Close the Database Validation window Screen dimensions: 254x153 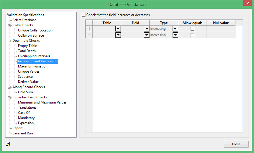point(247,3)
